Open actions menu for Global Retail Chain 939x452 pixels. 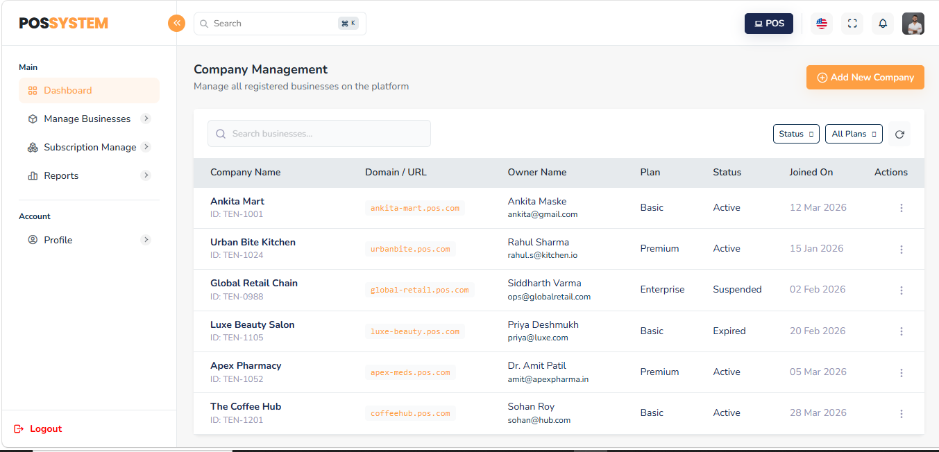point(901,290)
